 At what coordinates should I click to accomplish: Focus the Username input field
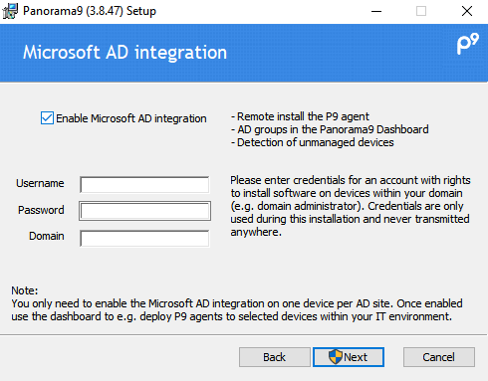click(144, 185)
